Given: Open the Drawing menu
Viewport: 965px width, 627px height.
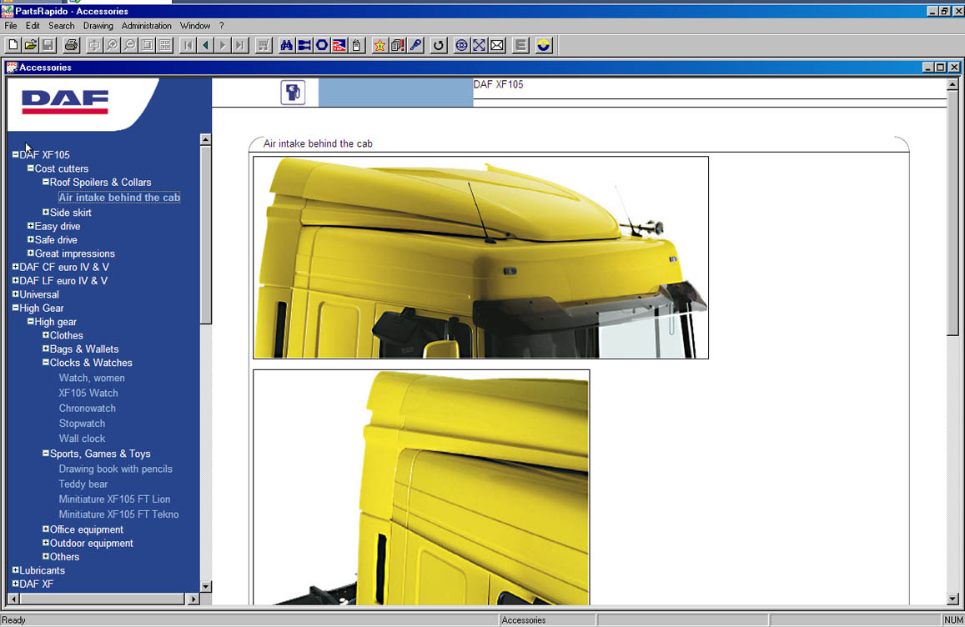Looking at the screenshot, I should click(98, 26).
